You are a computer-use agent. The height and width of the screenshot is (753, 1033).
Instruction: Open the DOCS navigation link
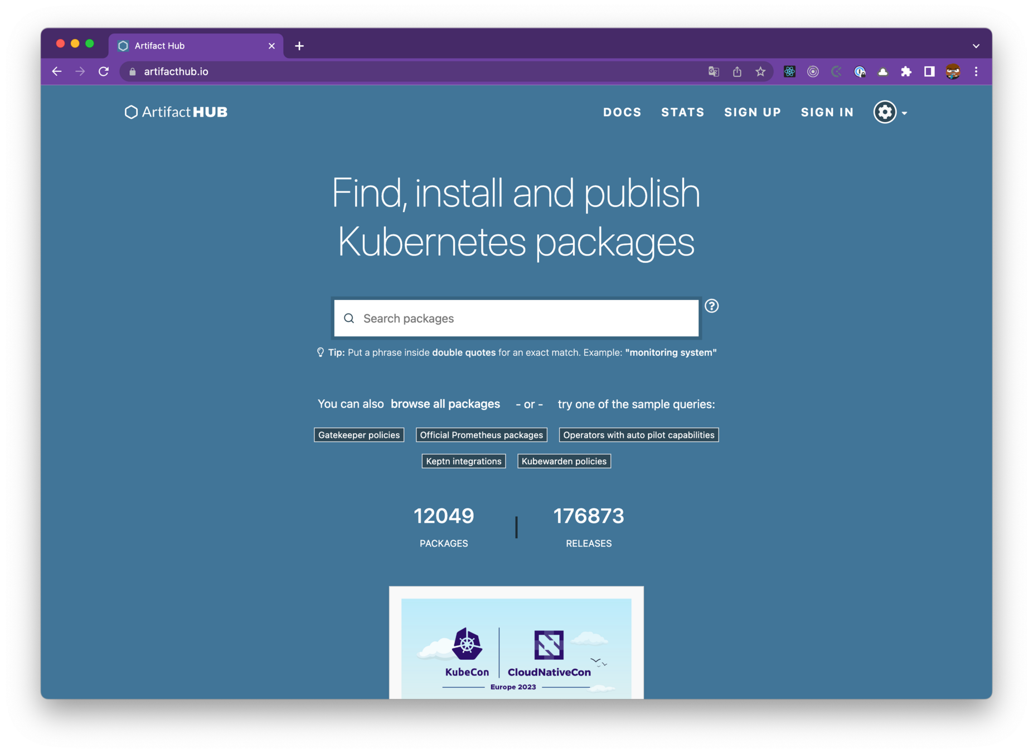pos(622,112)
